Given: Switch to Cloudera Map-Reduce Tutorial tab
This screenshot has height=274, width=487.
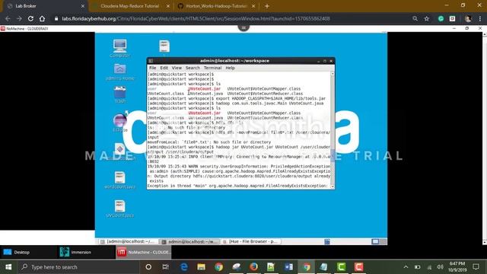Looking at the screenshot, I should (131, 6).
